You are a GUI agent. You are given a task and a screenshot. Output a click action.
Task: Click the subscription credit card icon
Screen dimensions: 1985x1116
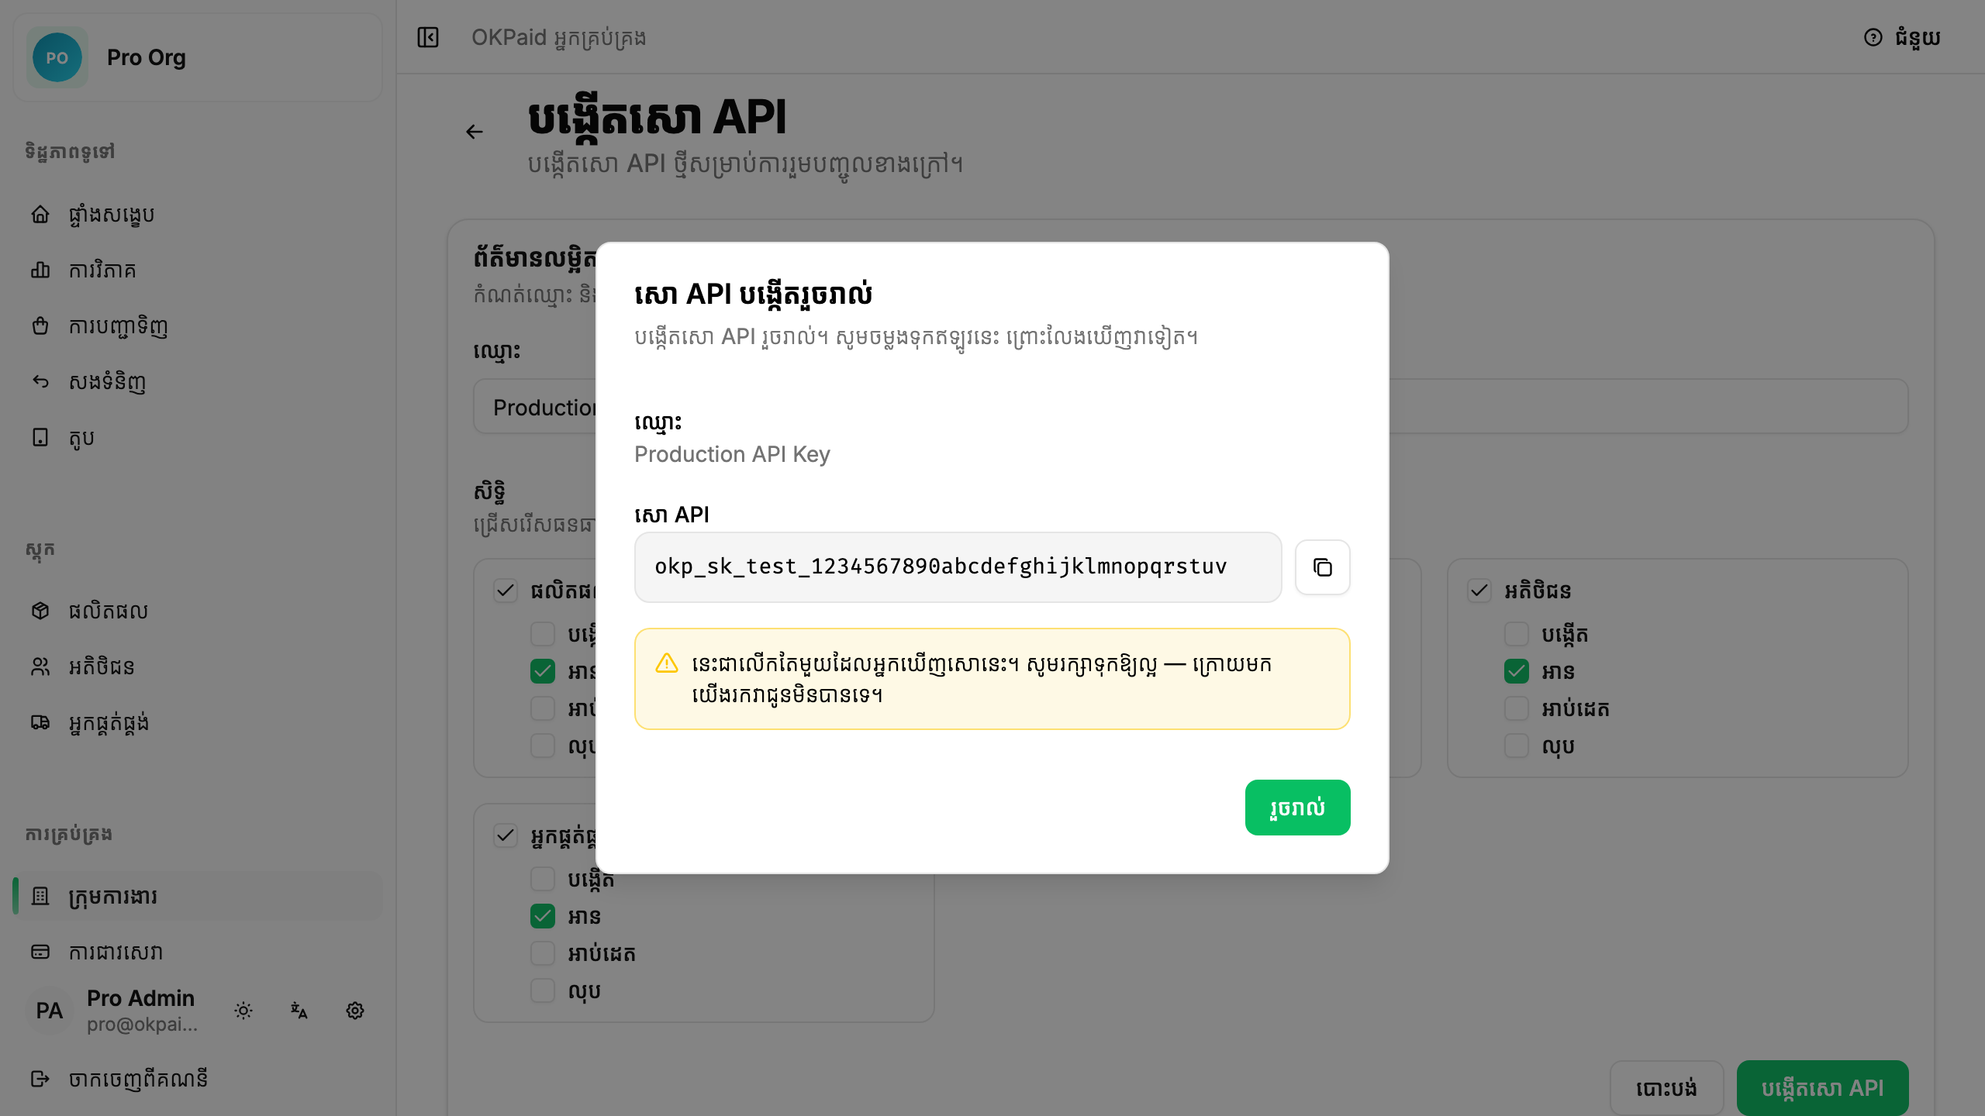coord(40,952)
